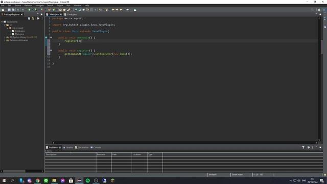The width and height of the screenshot is (327, 184).
Task: Click the Open Perspective icon
Action: tap(319, 10)
